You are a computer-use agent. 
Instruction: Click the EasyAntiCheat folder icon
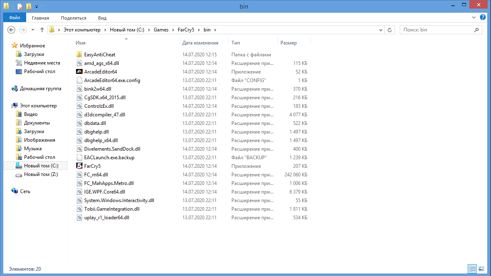(80, 55)
